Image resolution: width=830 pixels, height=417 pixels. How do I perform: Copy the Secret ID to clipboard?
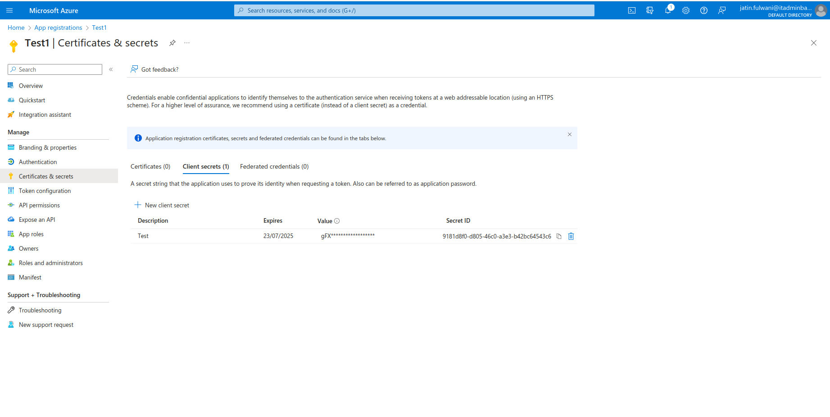[x=559, y=236]
